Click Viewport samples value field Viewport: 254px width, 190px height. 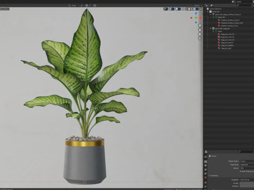[247, 186]
